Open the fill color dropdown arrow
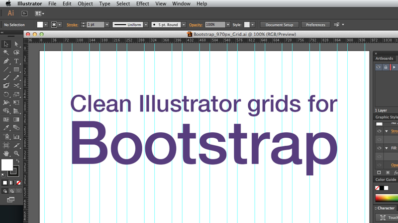 point(46,25)
